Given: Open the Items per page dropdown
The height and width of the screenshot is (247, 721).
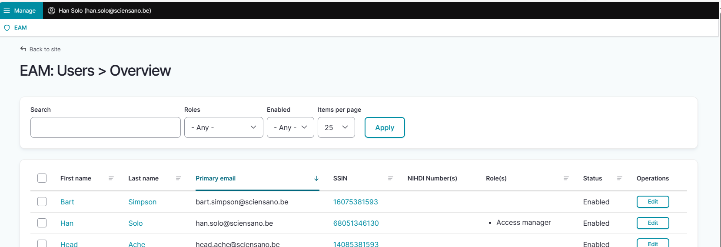Looking at the screenshot, I should [336, 127].
